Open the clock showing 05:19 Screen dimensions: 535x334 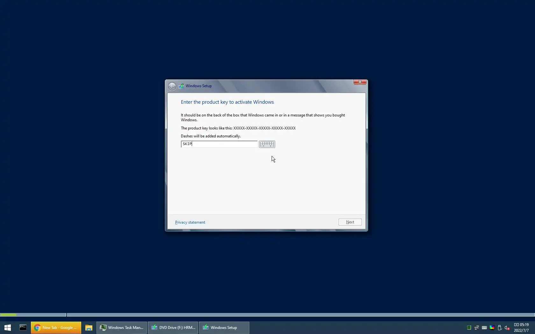[x=521, y=327]
